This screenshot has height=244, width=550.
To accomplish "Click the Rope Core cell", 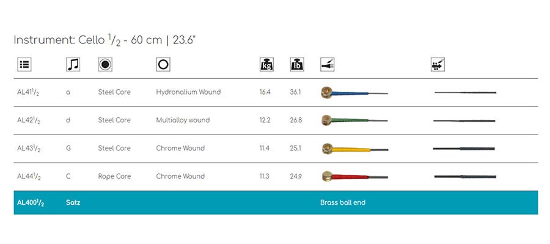I will pos(114,176).
